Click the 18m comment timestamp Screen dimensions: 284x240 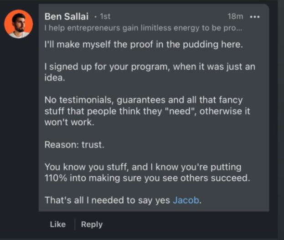(x=235, y=17)
